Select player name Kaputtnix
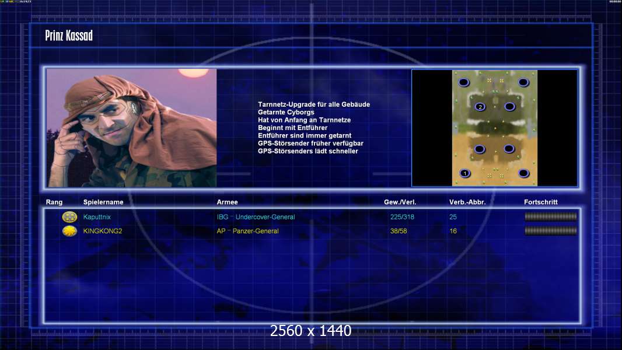The image size is (622, 350). click(97, 217)
